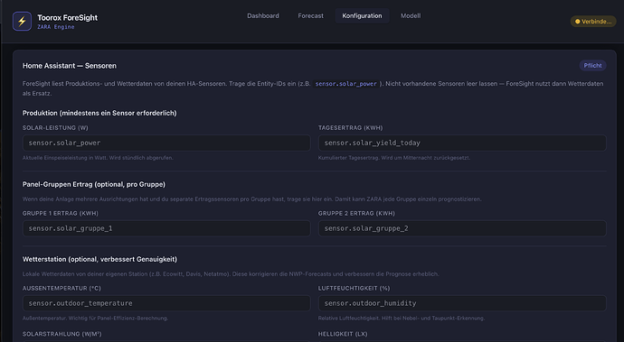Click the Gruppe 2 Ertrag input field
The height and width of the screenshot is (342, 624).
click(462, 228)
